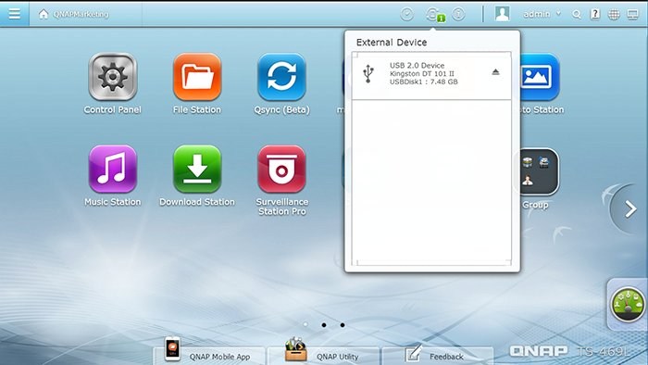
Task: Open the help question mark icon
Action: click(595, 14)
